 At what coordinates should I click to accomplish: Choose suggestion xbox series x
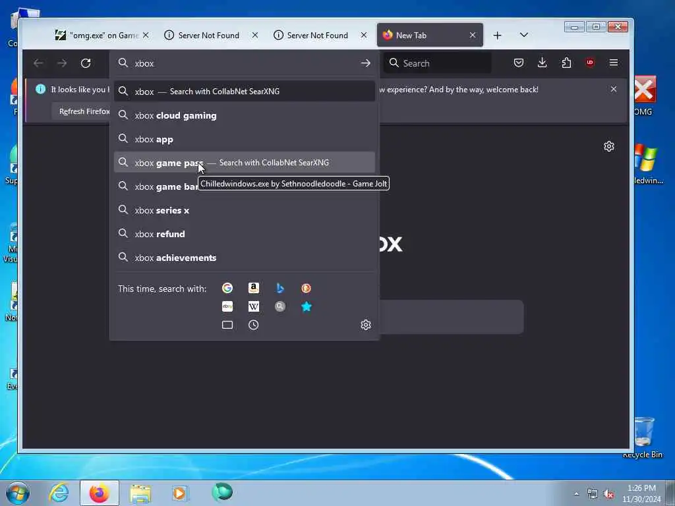244,210
